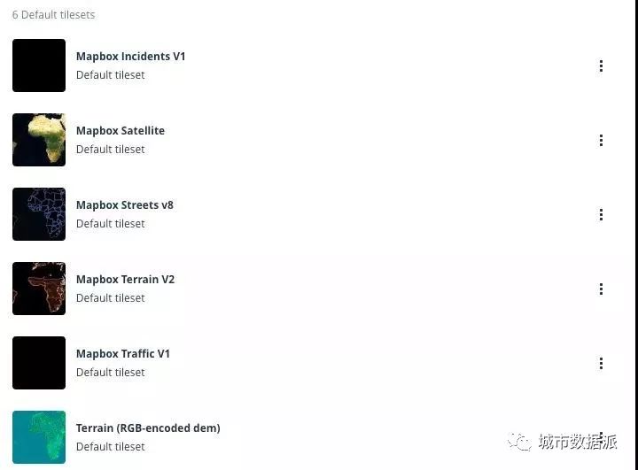Image resolution: width=638 pixels, height=470 pixels.
Task: Select the Mapbox Satellite Africa thumbnail
Action: [x=39, y=140]
